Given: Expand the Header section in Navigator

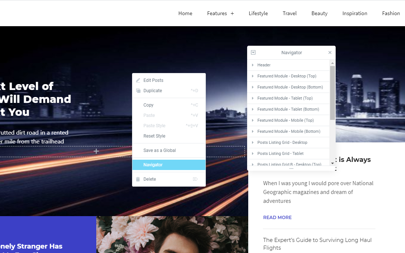Looking at the screenshot, I should click(x=253, y=65).
